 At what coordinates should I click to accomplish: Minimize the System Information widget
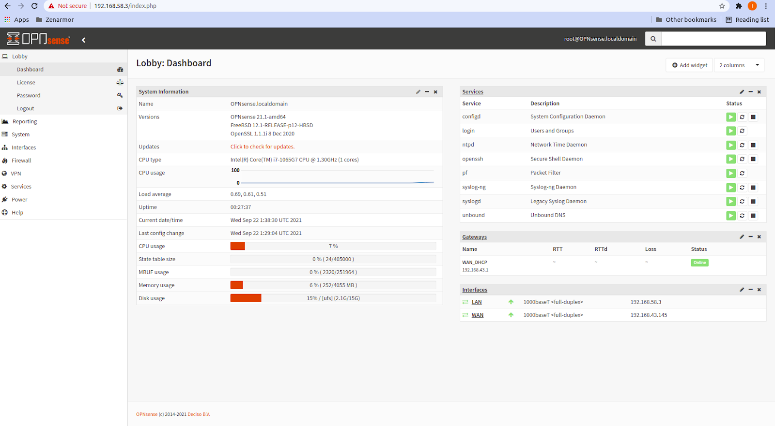[427, 92]
